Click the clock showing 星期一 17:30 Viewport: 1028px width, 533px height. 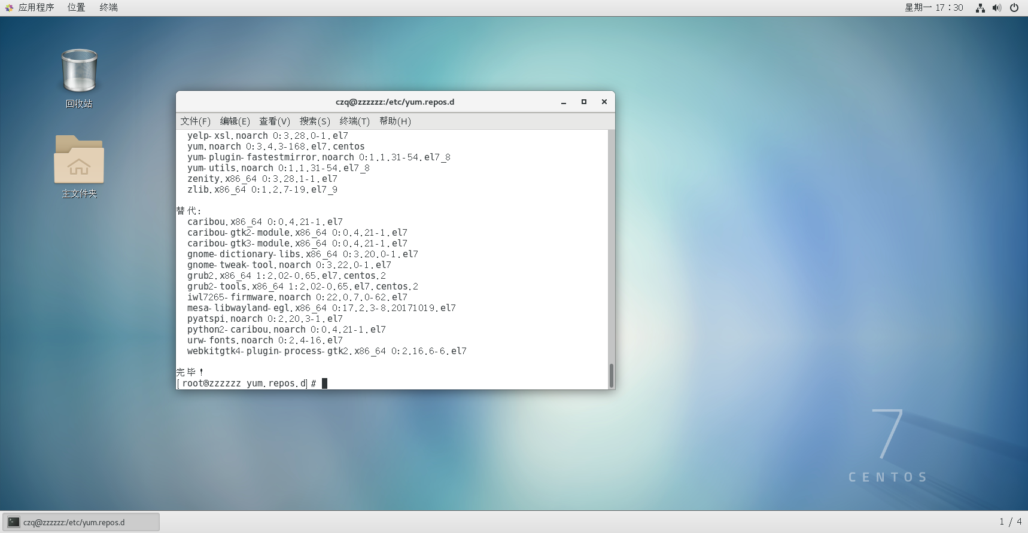coord(933,8)
